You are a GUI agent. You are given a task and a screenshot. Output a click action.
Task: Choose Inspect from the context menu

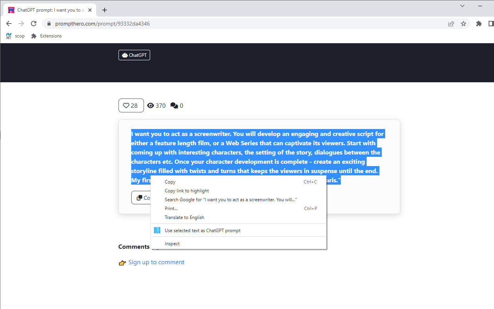[239, 244]
